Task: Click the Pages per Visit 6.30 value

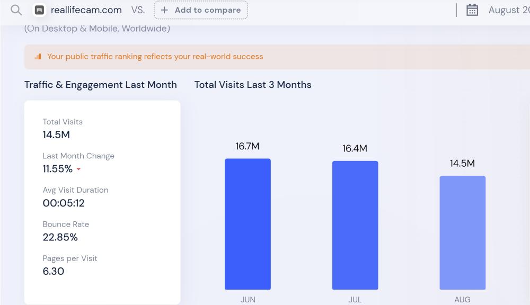Action: pyautogui.click(x=54, y=271)
